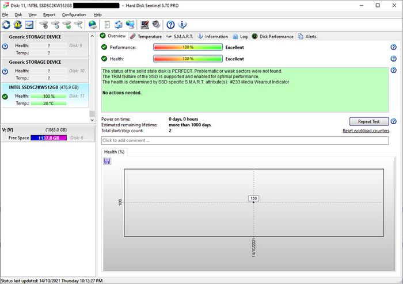Click the gray speaker toolbar icon
The height and width of the screenshot is (284, 403).
tap(156, 25)
